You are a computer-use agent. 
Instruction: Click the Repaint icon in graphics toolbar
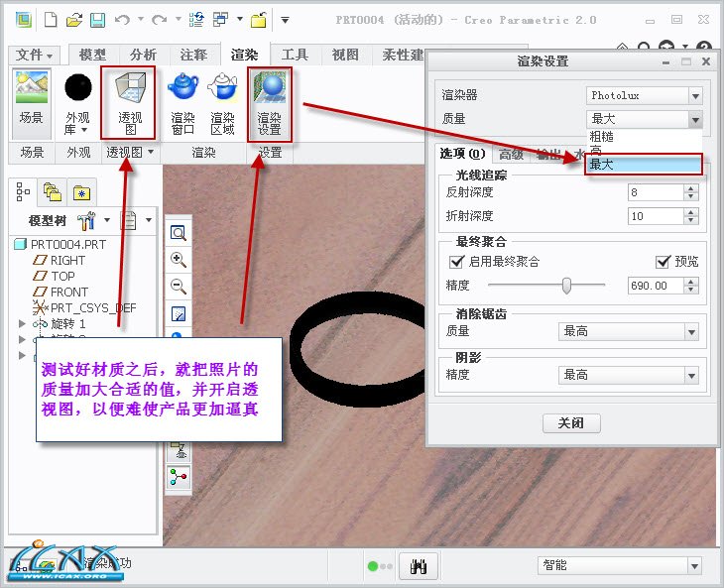click(x=179, y=314)
